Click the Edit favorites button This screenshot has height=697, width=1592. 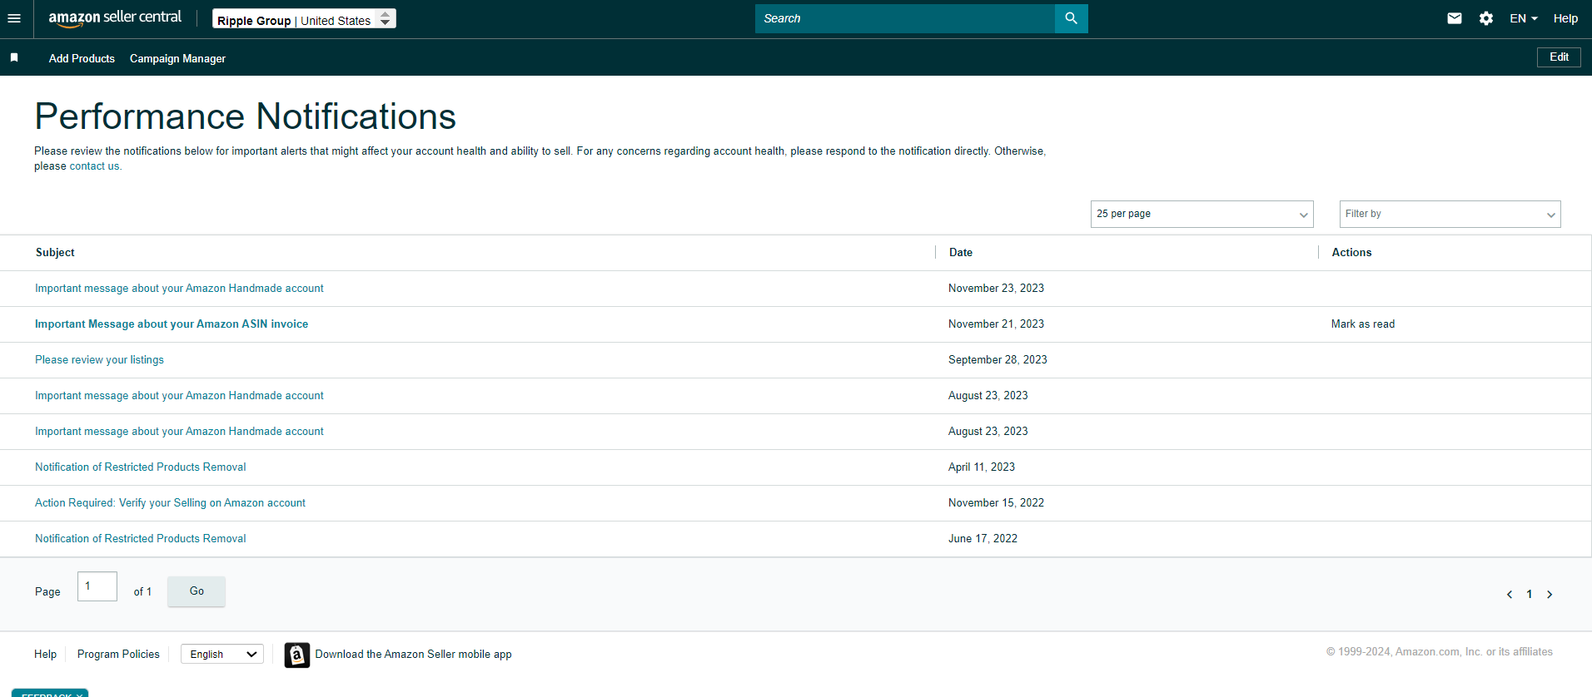click(x=1559, y=57)
